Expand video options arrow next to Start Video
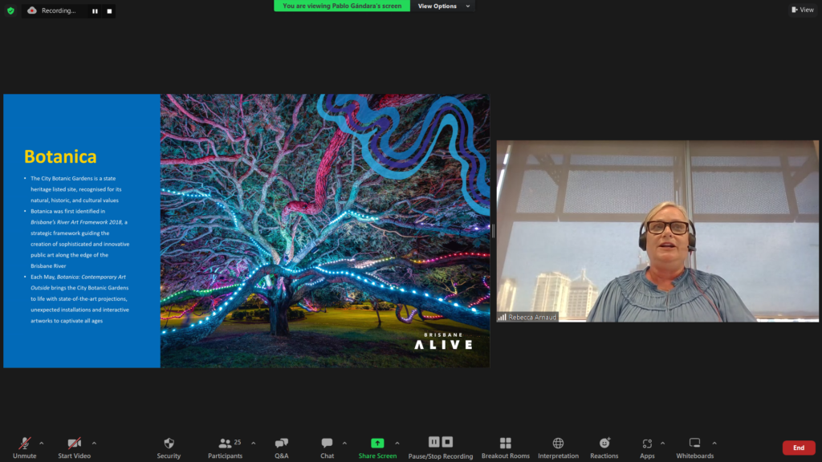This screenshot has width=822, height=462. pos(94,443)
